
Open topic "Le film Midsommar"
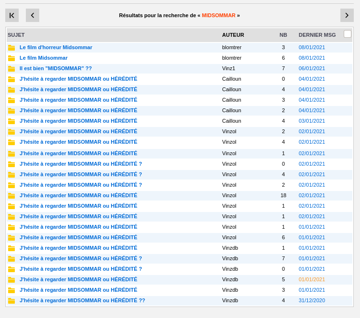click(x=44, y=58)
